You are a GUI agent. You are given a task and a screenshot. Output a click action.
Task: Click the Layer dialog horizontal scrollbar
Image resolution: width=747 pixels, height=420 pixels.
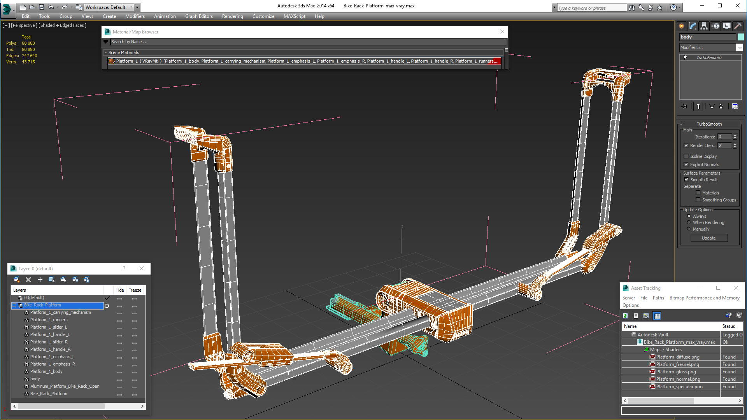78,406
